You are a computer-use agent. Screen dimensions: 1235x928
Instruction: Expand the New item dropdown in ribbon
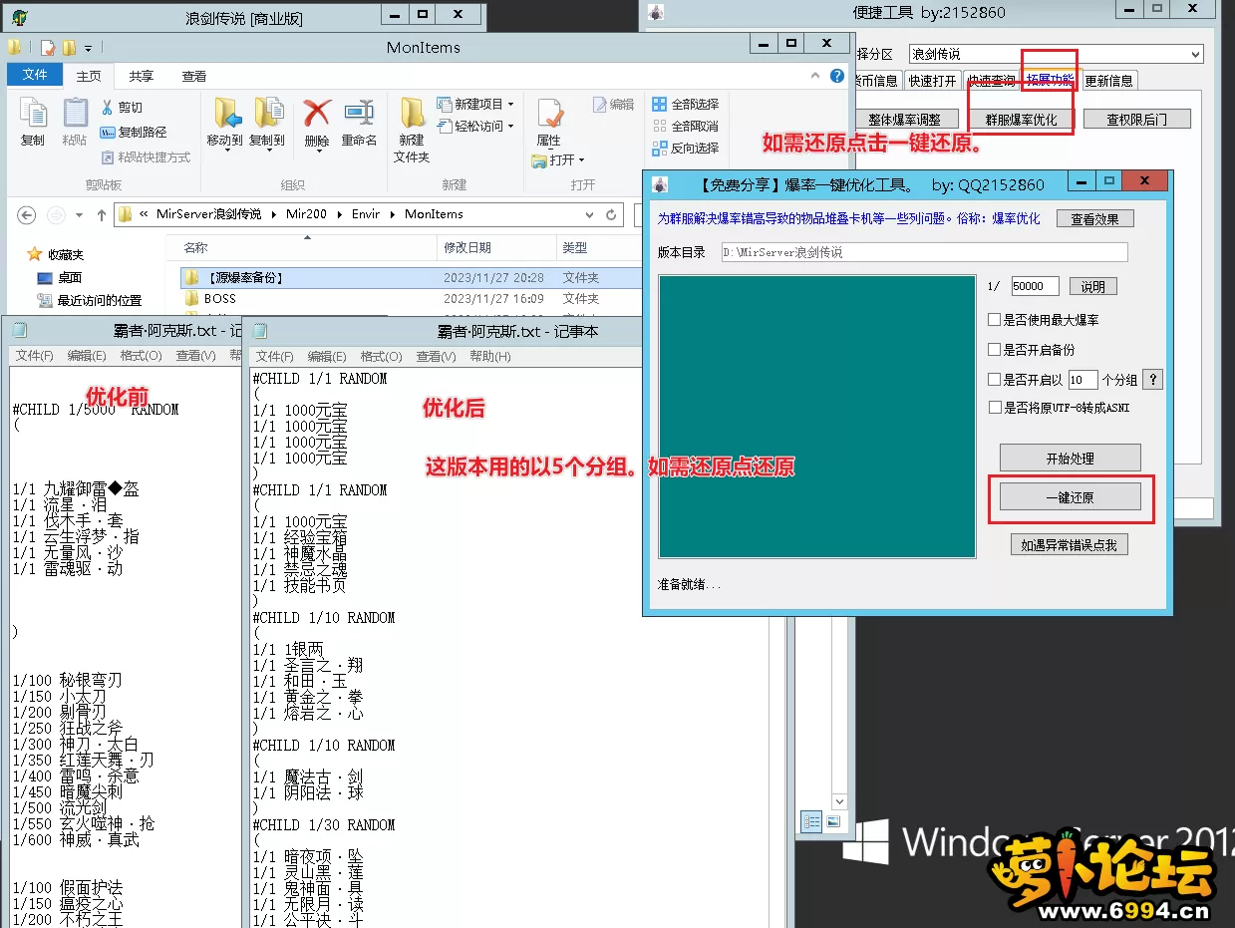tap(511, 104)
